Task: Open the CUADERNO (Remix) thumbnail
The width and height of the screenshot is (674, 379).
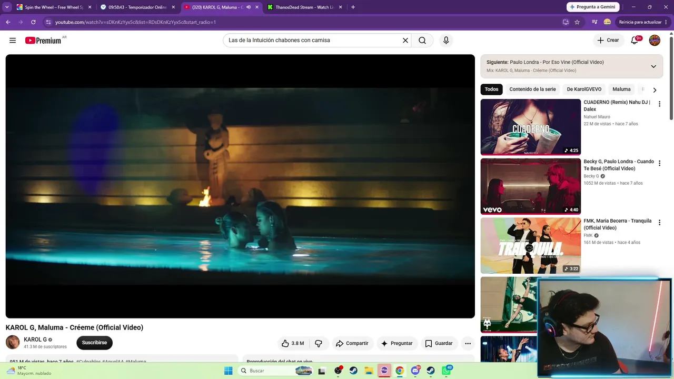Action: point(531,127)
